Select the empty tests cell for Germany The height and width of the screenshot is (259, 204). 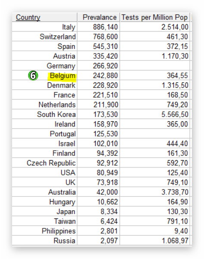pyautogui.click(x=155, y=66)
